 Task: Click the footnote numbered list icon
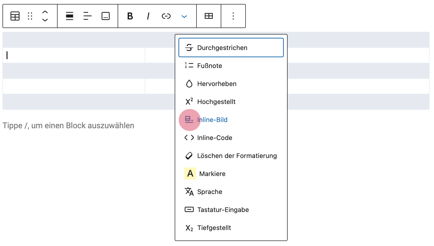coord(189,65)
